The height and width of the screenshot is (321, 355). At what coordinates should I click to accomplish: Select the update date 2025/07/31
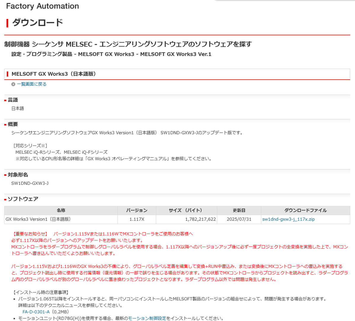click(x=239, y=219)
